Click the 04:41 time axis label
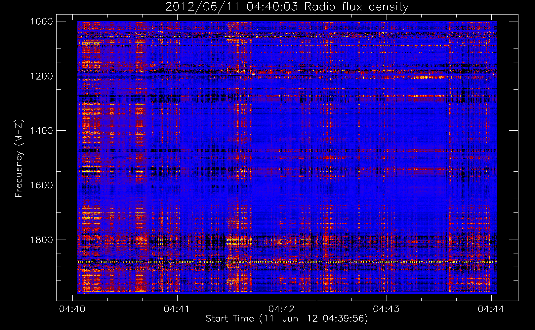 coord(177,309)
